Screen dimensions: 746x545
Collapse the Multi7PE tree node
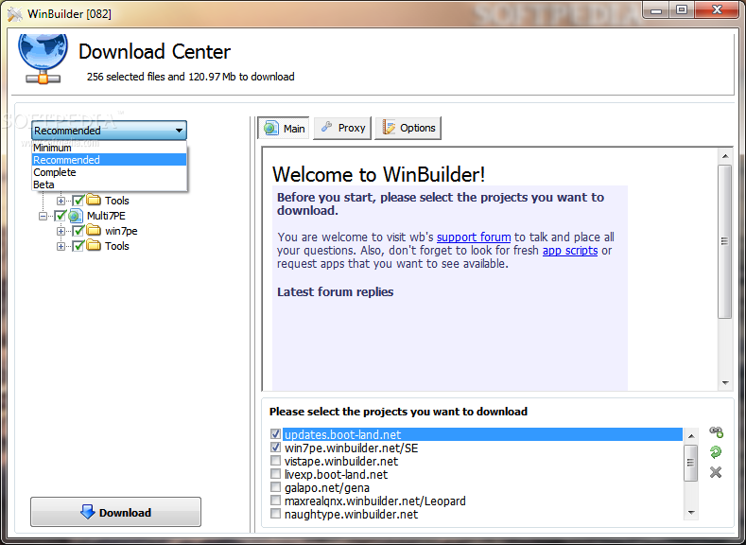click(x=43, y=216)
